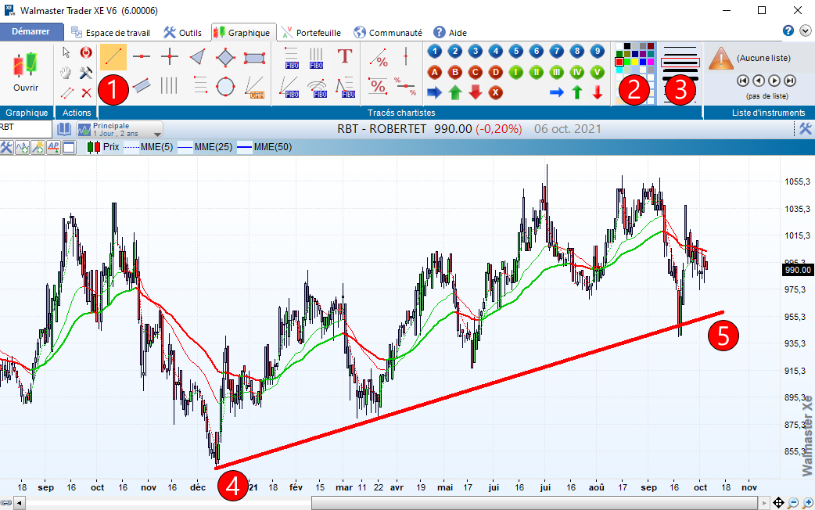This screenshot has height=510, width=815.
Task: Collapse the ribbon with the chevron button
Action: tap(805, 31)
